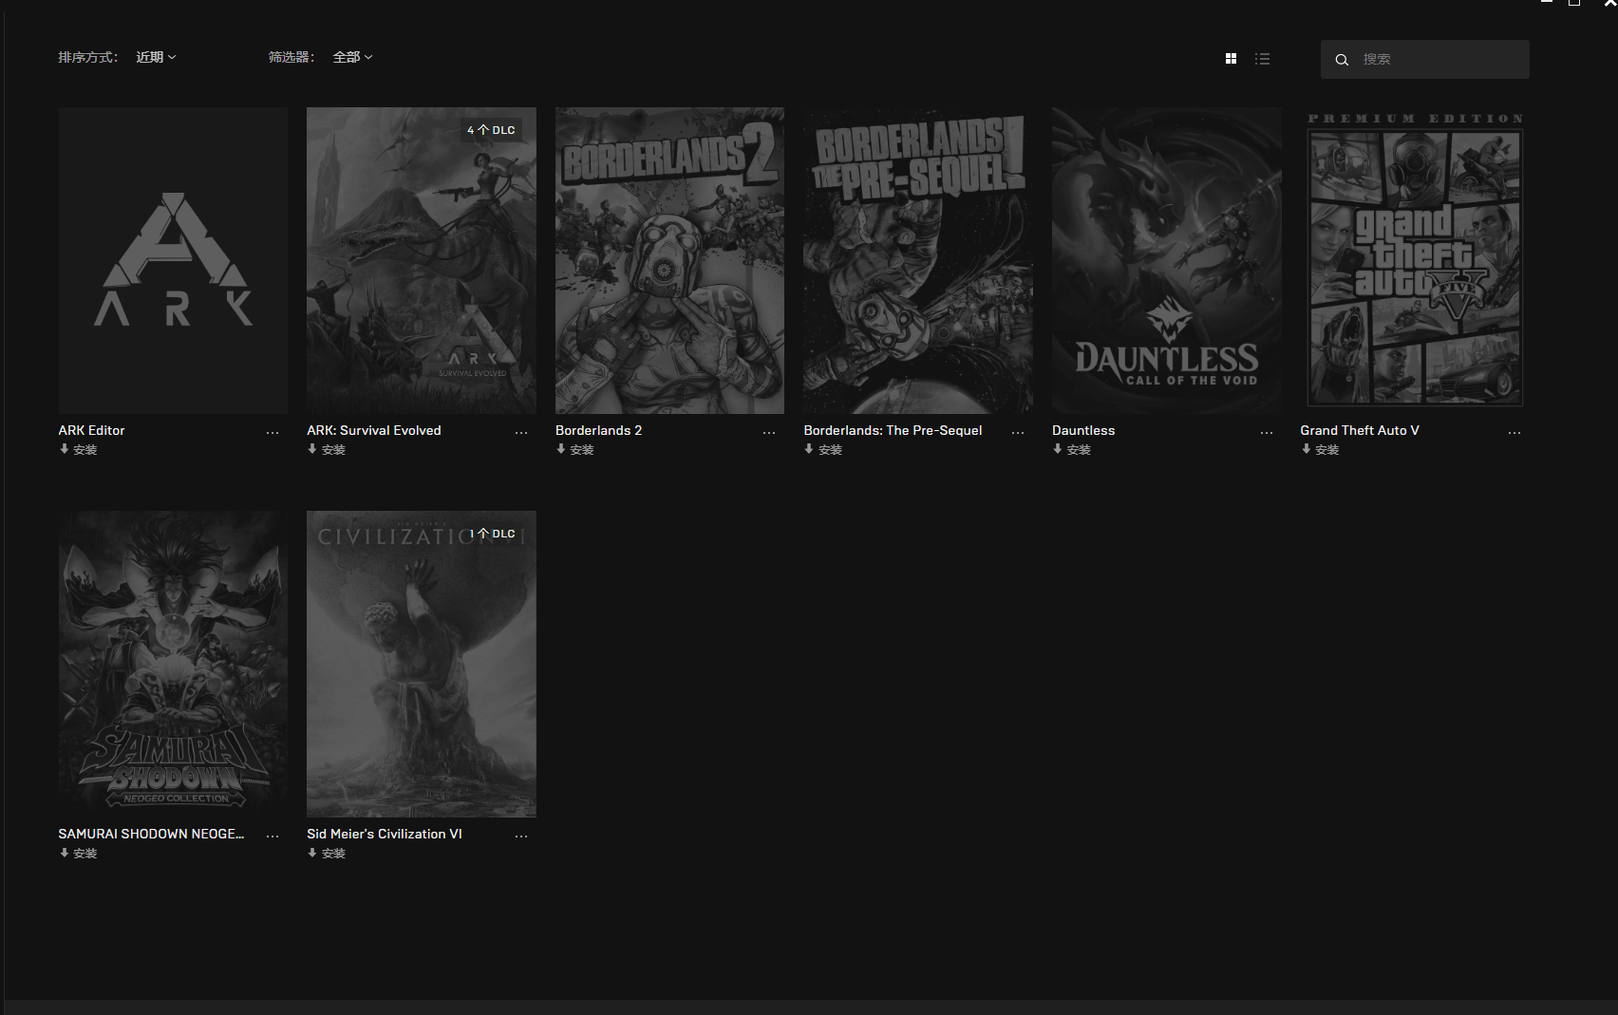The image size is (1618, 1015).
Task: Install ARK: Survival Evolved
Action: [327, 450]
